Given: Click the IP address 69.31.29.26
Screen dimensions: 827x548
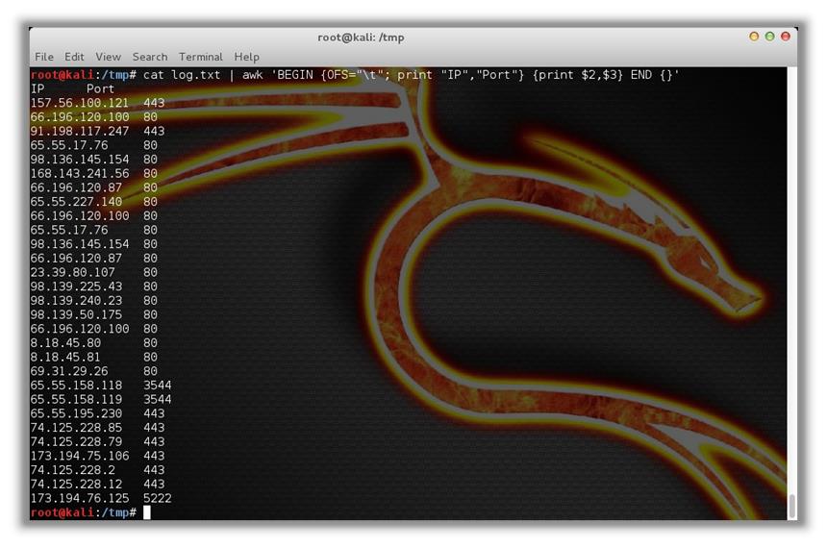Looking at the screenshot, I should (69, 371).
